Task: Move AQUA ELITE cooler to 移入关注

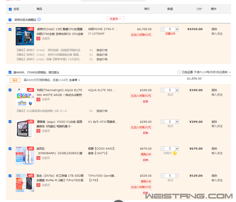Action: (x=217, y=95)
